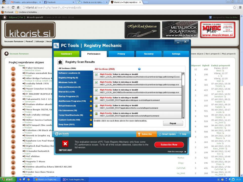The image size is (243, 182).
Task: Click the lock icon next to Custom Controls
Action: pos(91,120)
